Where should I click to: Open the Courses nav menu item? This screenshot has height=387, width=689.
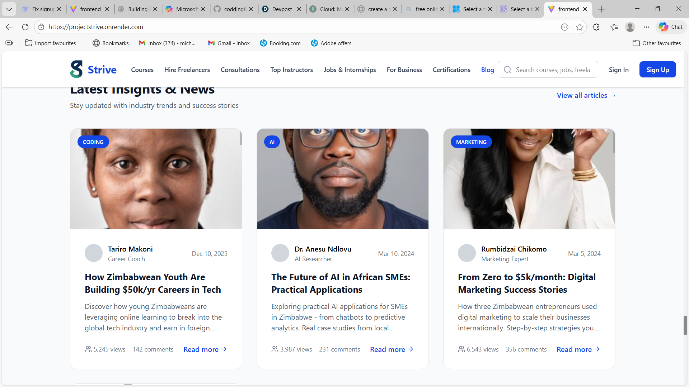click(x=142, y=70)
